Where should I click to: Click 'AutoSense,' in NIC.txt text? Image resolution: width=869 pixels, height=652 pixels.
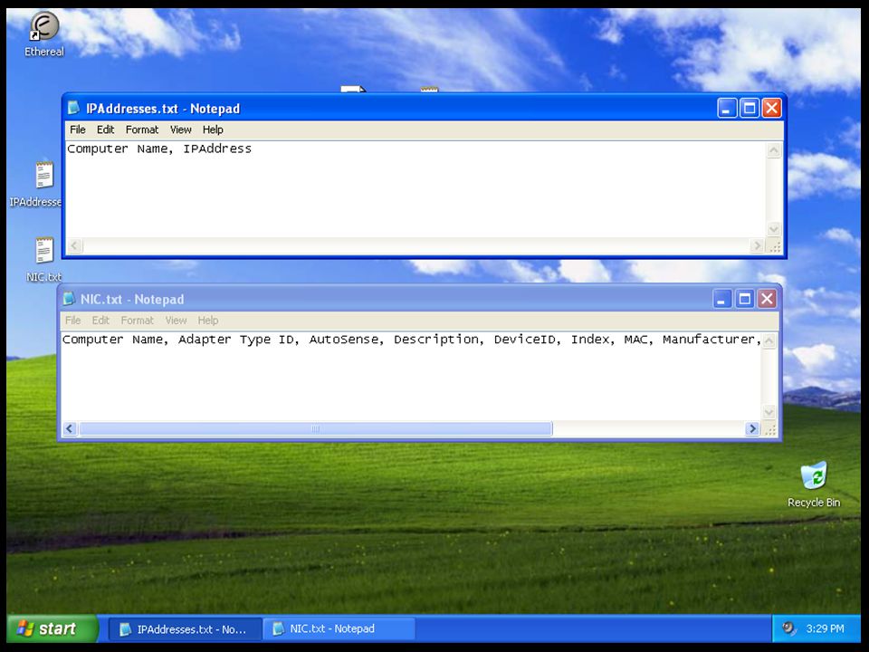click(347, 340)
